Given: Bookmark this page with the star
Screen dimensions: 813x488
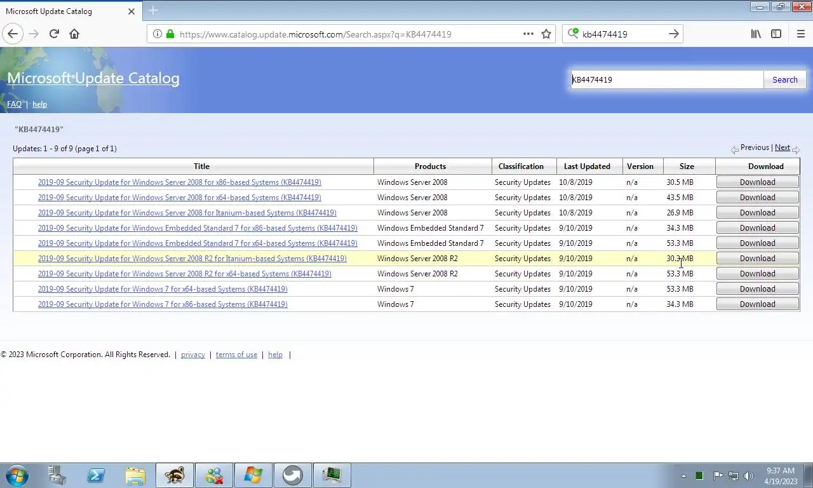Looking at the screenshot, I should (546, 34).
